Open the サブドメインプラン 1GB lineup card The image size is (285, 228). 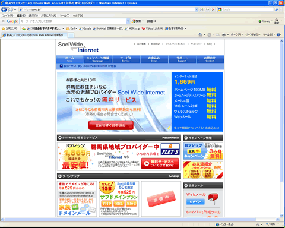point(119,199)
